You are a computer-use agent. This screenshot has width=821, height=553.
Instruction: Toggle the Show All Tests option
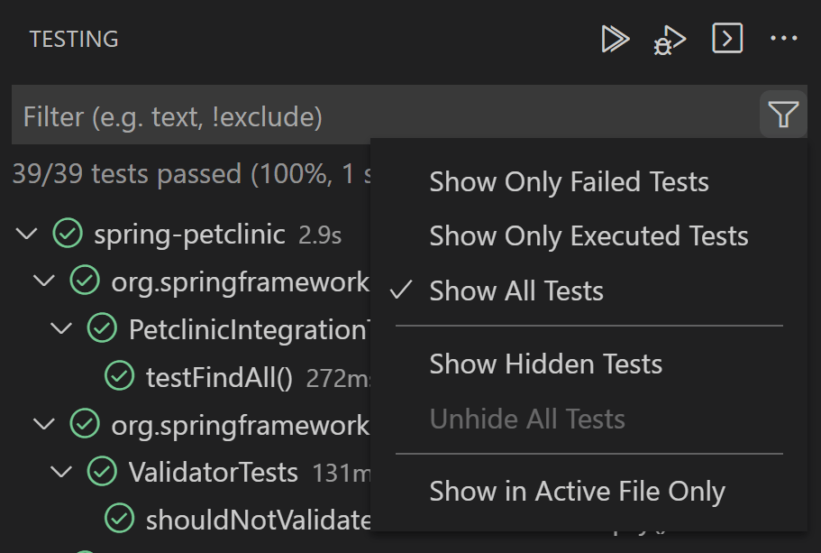coord(516,290)
